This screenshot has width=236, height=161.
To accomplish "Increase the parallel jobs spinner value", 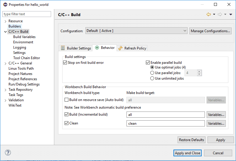I will pos(199,72).
